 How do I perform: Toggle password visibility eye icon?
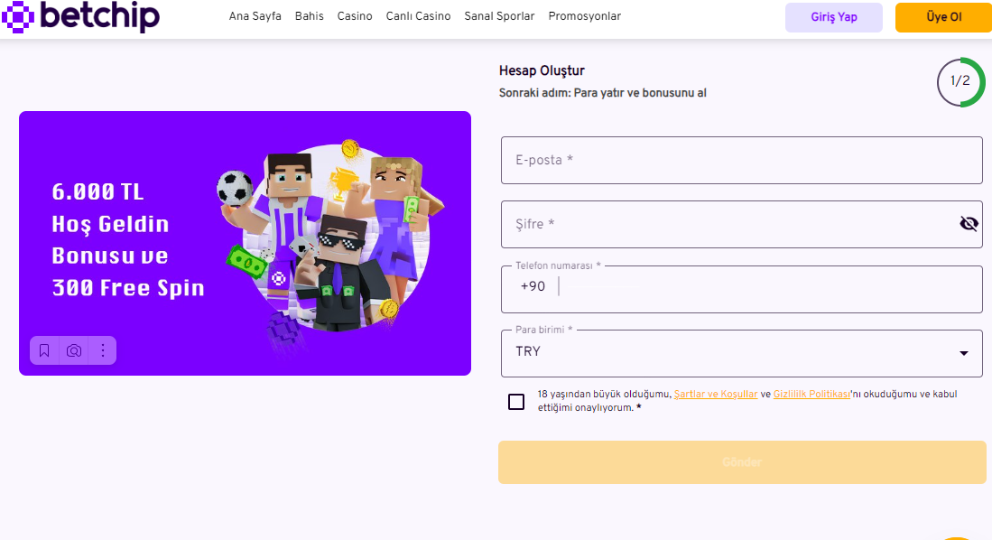coord(969,223)
